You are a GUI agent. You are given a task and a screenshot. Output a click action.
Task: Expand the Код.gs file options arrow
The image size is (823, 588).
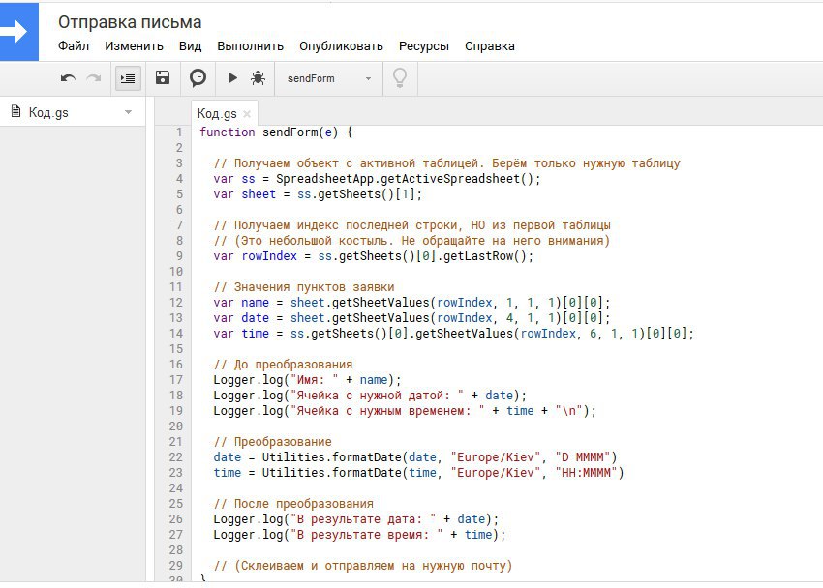(x=128, y=113)
